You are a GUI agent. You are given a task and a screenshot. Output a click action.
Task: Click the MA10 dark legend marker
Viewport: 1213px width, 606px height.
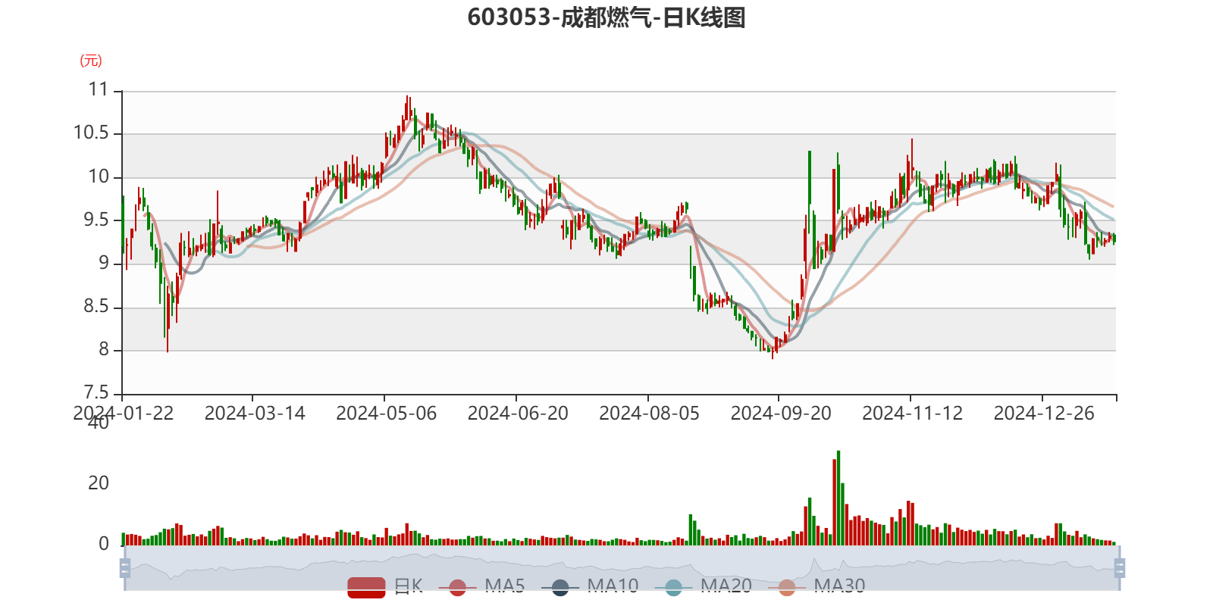pyautogui.click(x=560, y=587)
